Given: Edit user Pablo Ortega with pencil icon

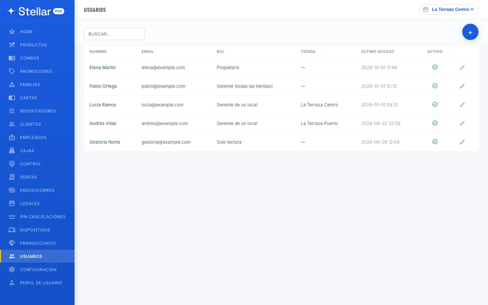Looking at the screenshot, I should click(x=462, y=86).
